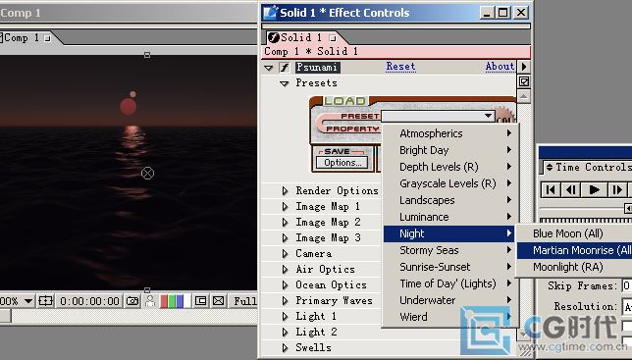
Task: Open Luminance preset submenu
Action: pos(448,217)
